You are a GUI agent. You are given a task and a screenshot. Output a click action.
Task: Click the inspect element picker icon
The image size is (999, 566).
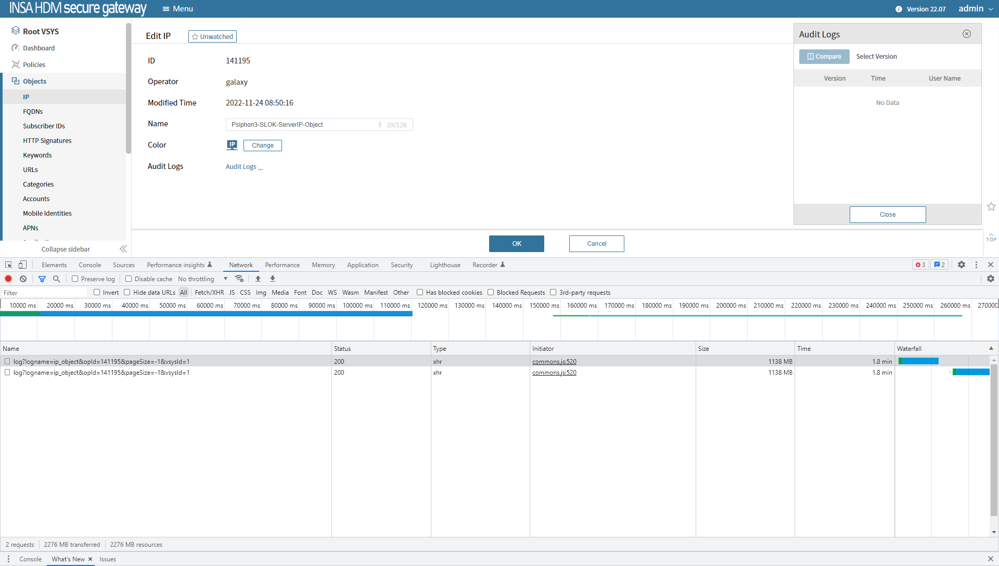tap(8, 265)
